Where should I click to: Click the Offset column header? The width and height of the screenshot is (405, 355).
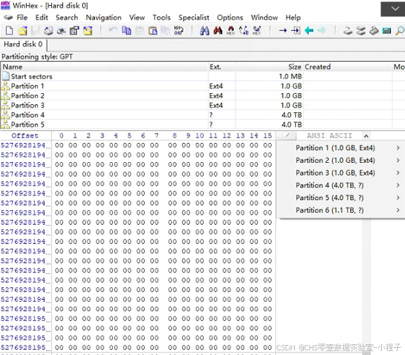[x=25, y=136]
